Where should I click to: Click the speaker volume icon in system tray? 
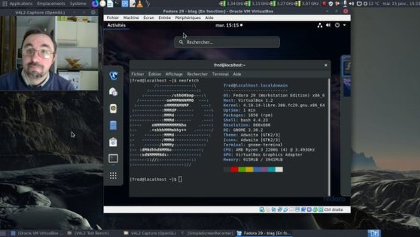pyautogui.click(x=351, y=4)
